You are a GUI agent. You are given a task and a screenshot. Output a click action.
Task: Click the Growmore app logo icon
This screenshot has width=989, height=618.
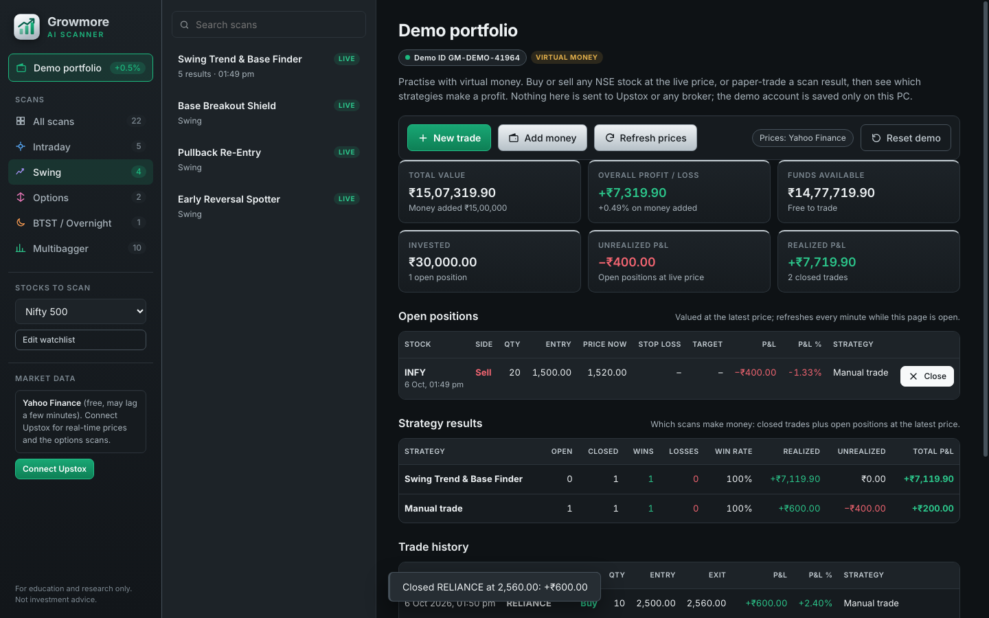click(27, 27)
